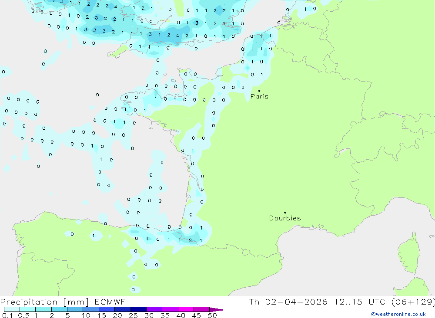Click the 'Precipitation [mm]' title text
The width and height of the screenshot is (435, 318).
pyautogui.click(x=44, y=302)
